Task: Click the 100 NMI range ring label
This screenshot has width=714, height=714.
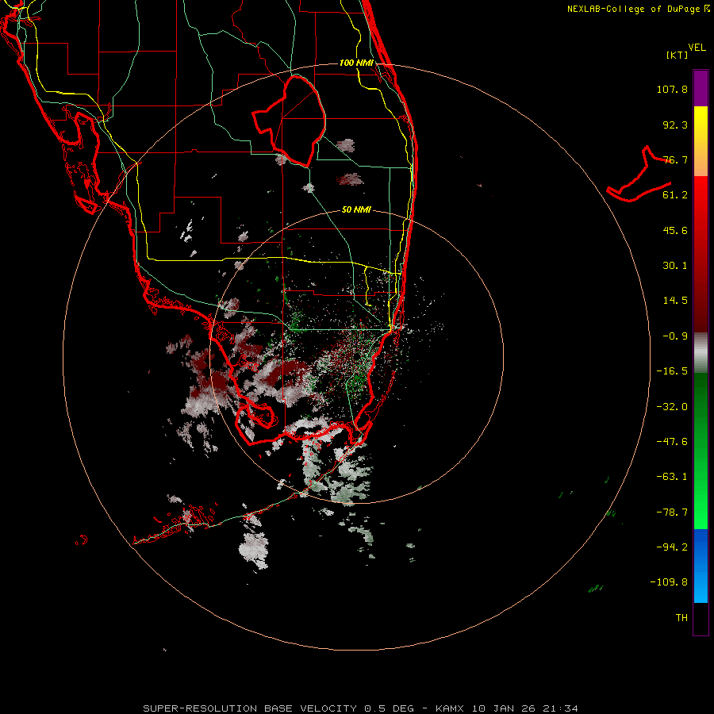Action: [356, 63]
